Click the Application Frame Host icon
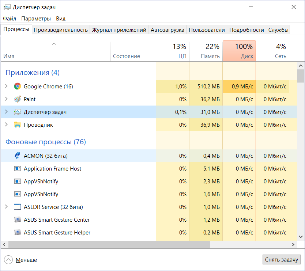Screen dimensions: 305x271 pos(17,168)
